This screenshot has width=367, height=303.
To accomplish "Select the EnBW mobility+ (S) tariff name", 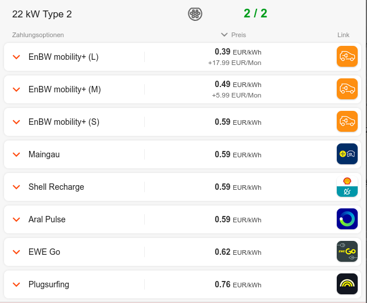I will click(64, 122).
